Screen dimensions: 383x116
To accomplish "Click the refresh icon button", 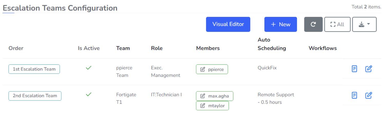I will pyautogui.click(x=313, y=24).
